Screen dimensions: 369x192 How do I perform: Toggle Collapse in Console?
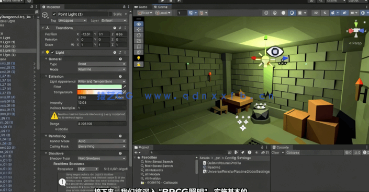[293, 152]
